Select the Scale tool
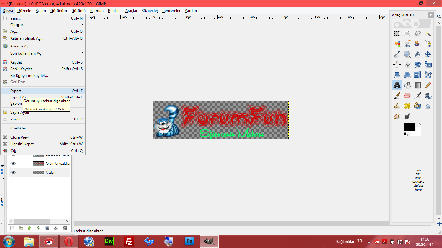 (428, 65)
